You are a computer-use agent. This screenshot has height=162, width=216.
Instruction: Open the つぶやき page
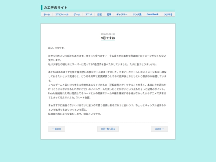click(168, 14)
